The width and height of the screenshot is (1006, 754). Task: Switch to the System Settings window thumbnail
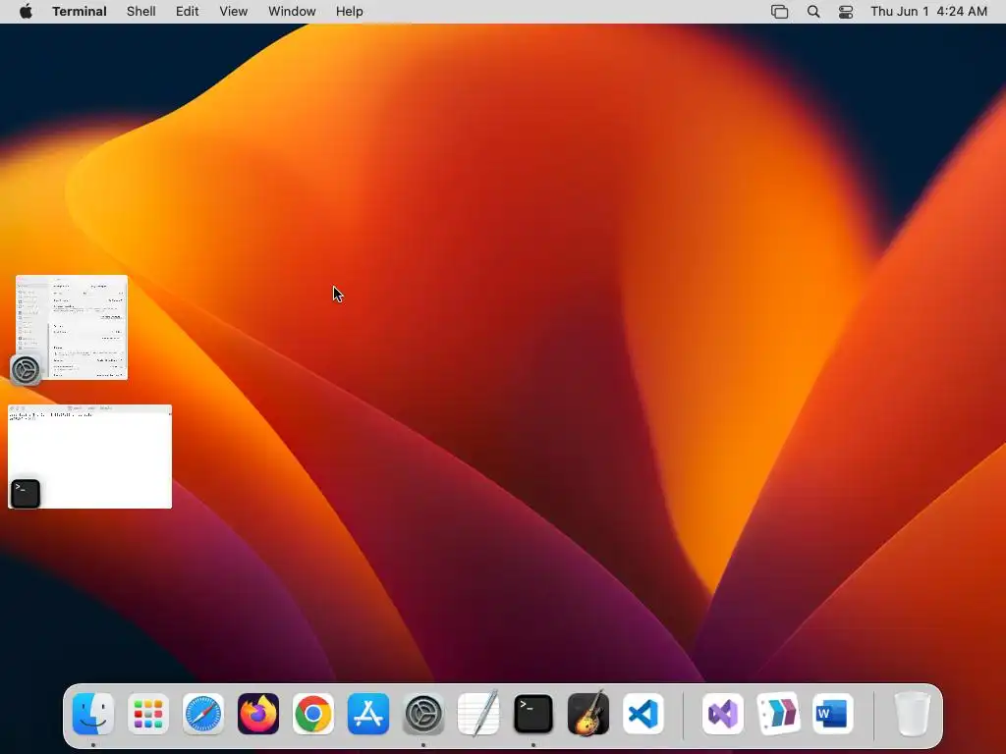pyautogui.click(x=71, y=327)
